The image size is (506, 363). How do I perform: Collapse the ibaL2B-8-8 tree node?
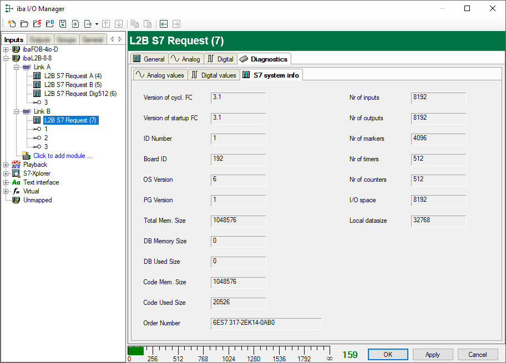pyautogui.click(x=6, y=58)
